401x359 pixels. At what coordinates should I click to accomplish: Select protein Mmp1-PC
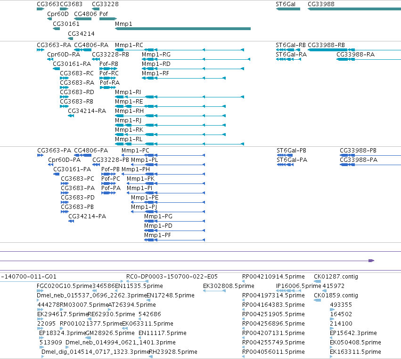tap(163, 155)
